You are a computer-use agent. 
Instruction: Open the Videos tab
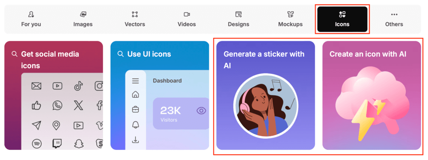pyautogui.click(x=187, y=19)
